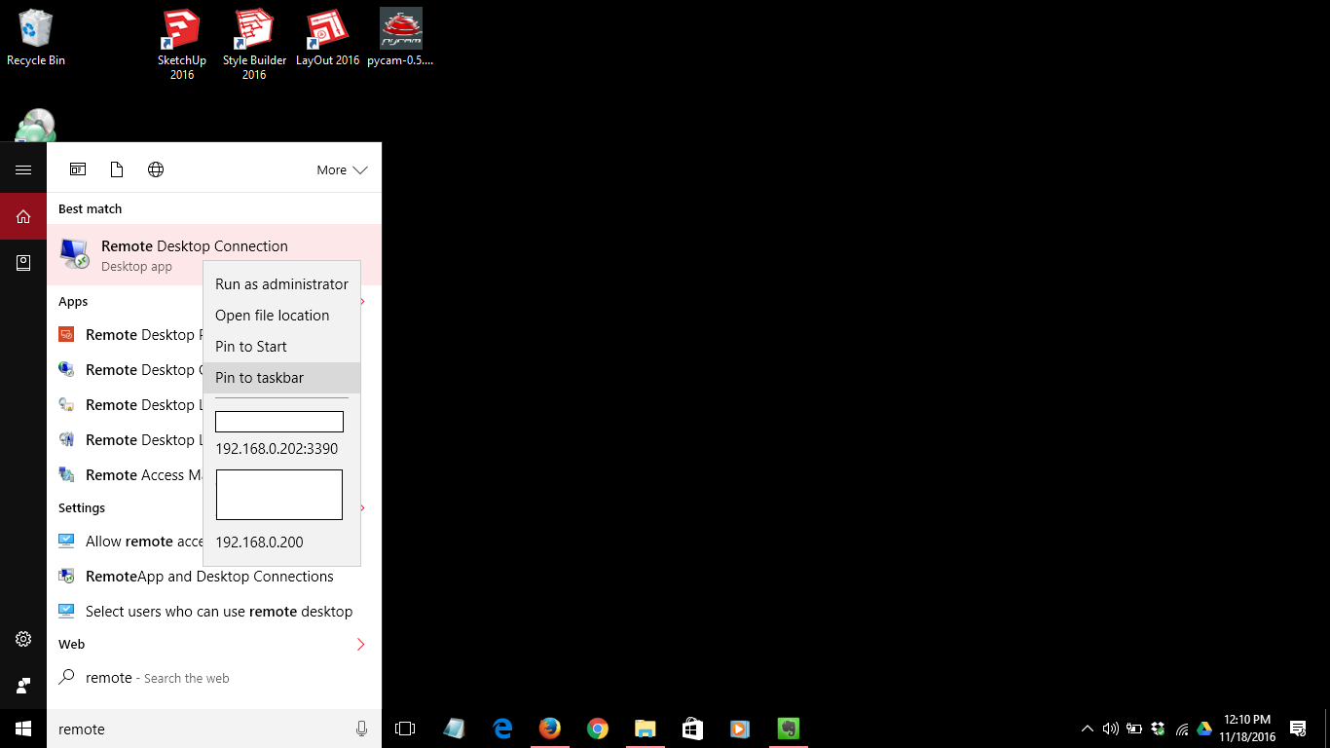Open Remote Desktop Connection best match

(x=214, y=255)
